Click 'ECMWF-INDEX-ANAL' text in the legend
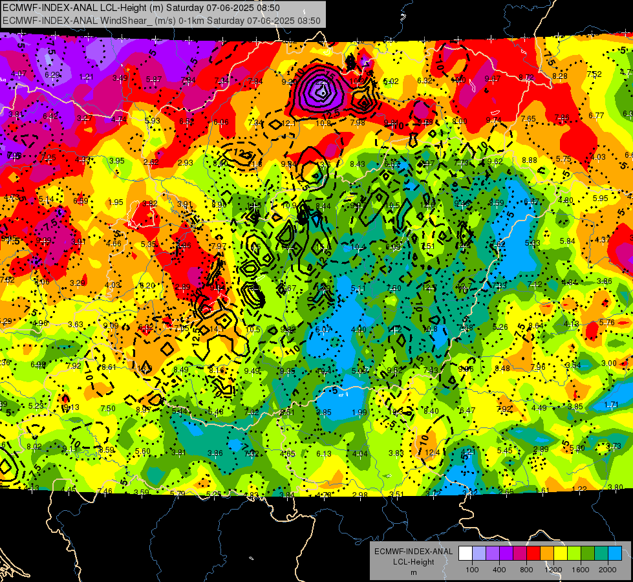Screen dimensions: 633x582 coord(414,552)
